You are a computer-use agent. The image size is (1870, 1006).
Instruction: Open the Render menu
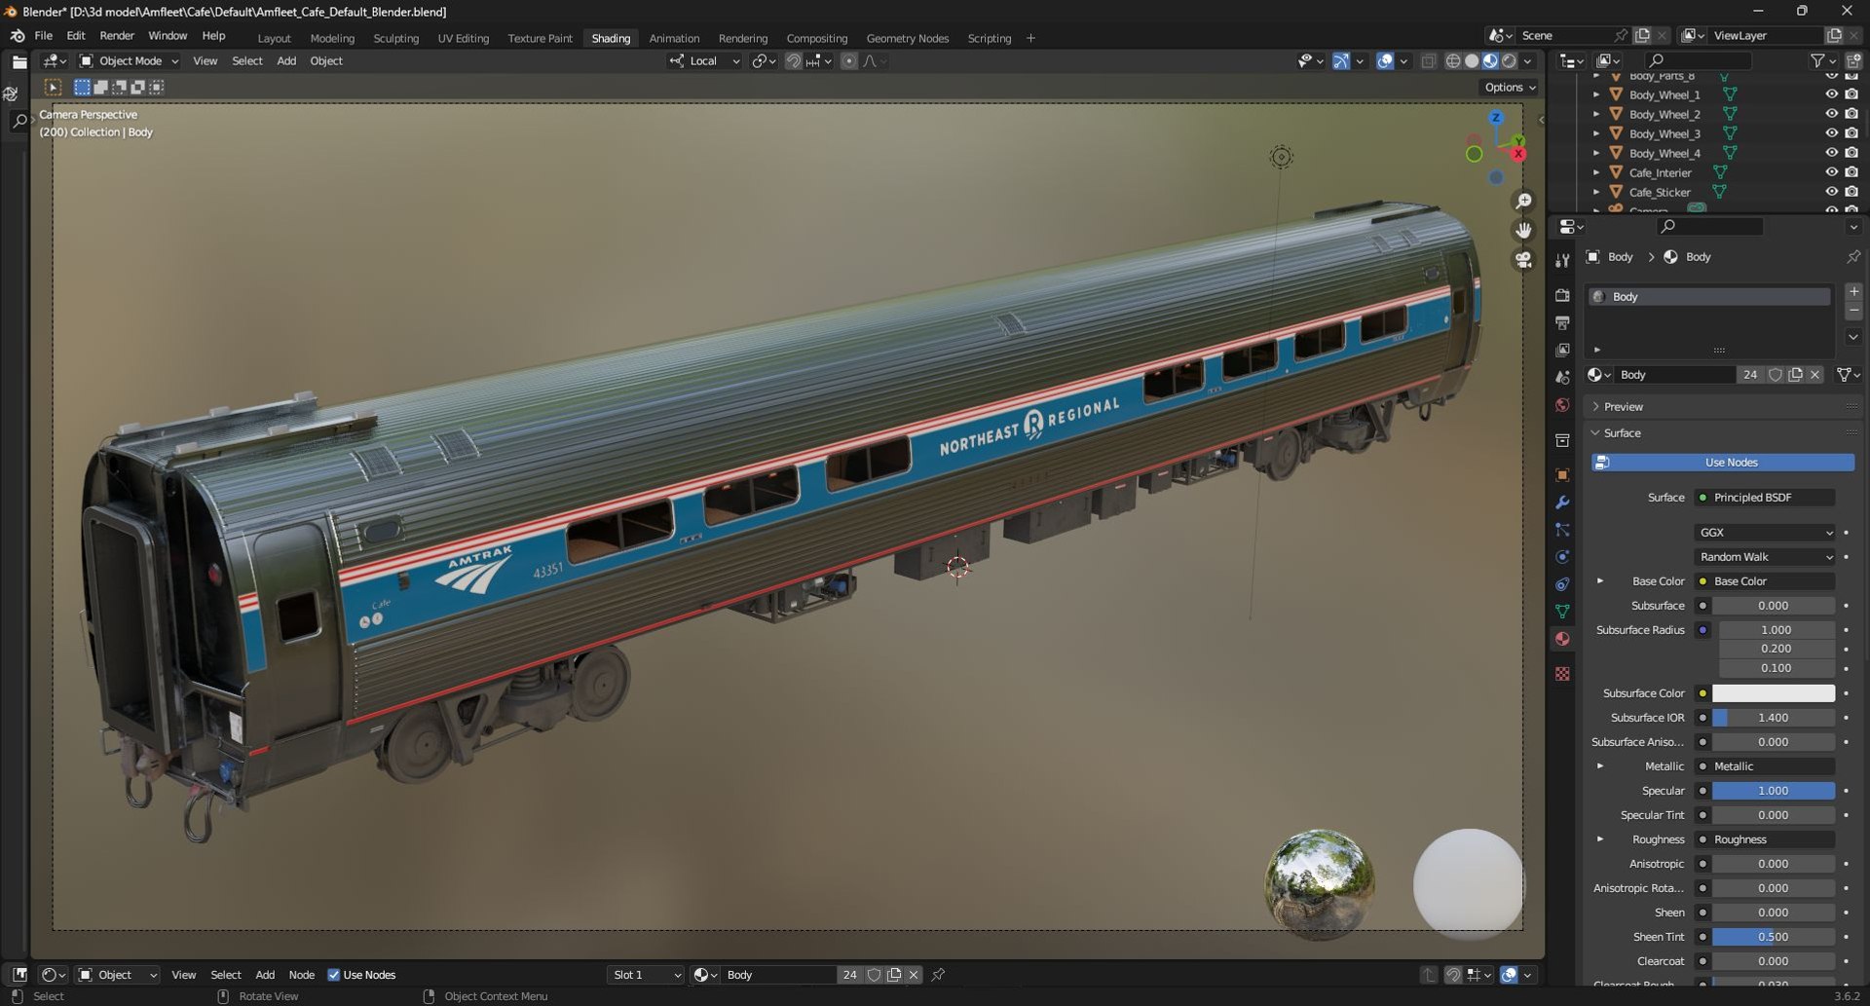click(x=117, y=36)
